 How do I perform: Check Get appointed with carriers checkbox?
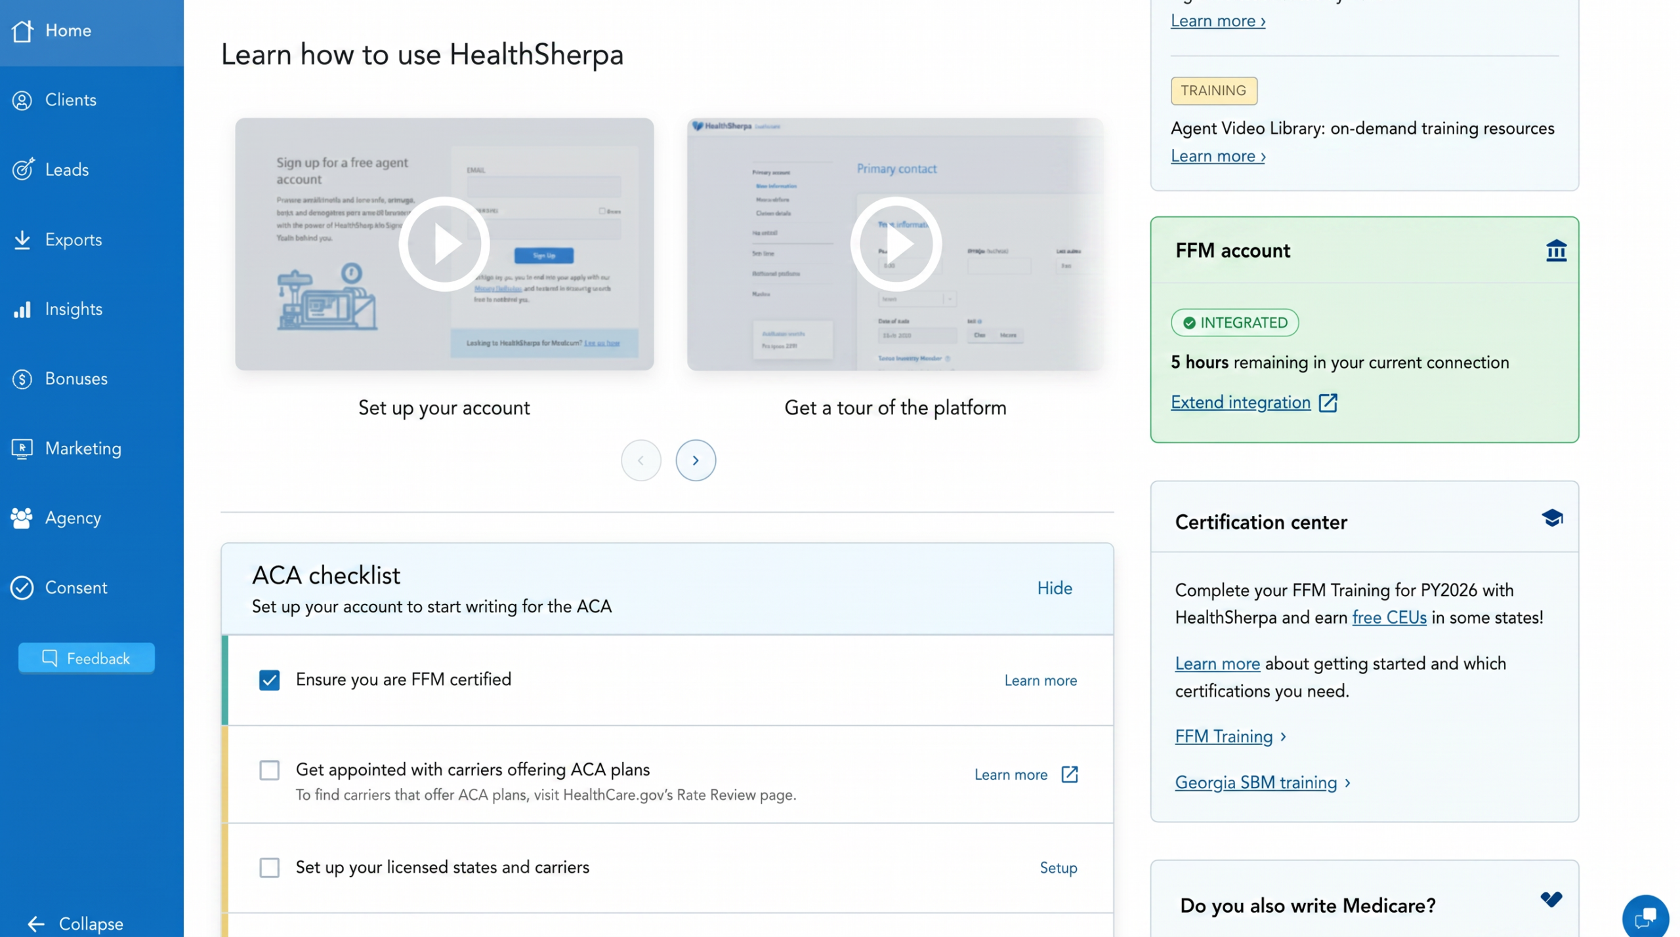(269, 770)
